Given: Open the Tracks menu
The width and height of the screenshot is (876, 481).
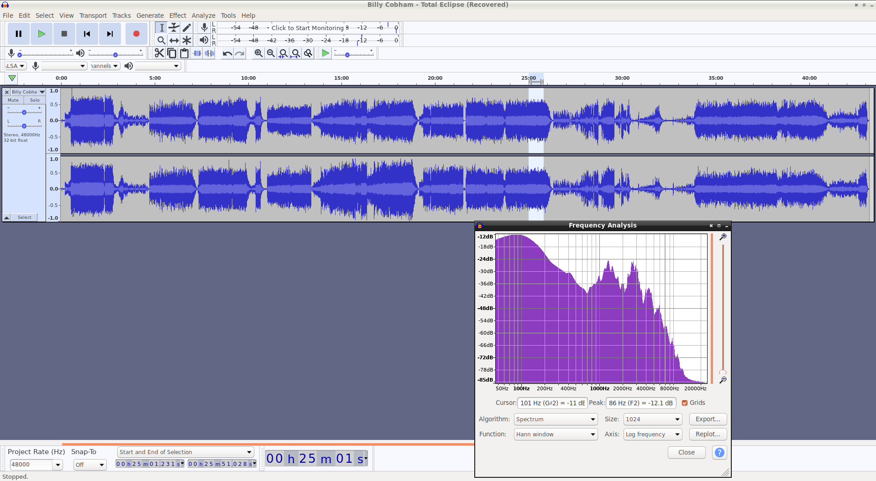Looking at the screenshot, I should 121,16.
